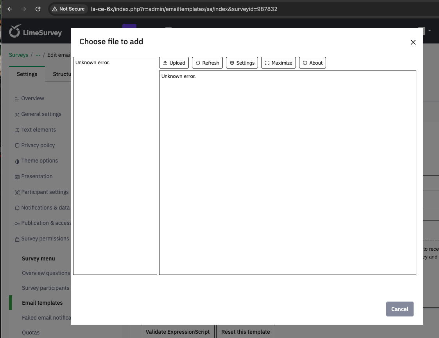Open Notifications & data in sidebar
This screenshot has width=439, height=338.
click(x=45, y=208)
